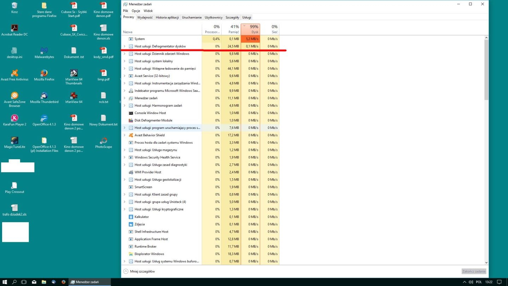Expand Avast Service (32-bitowy) process
This screenshot has height=286, width=508.
(x=125, y=76)
